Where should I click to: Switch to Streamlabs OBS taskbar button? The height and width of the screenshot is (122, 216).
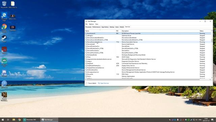tap(31, 120)
